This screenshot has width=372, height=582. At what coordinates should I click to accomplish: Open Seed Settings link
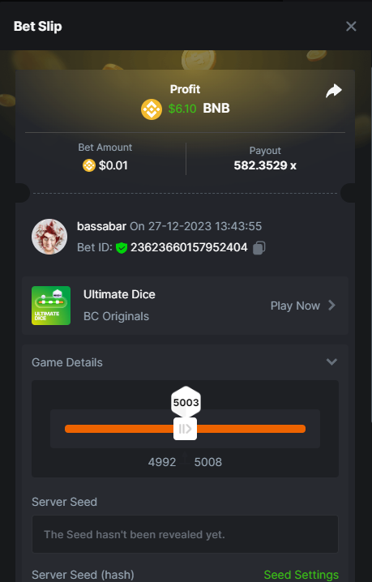tap(301, 575)
